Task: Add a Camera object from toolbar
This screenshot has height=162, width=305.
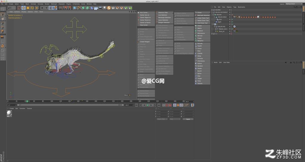Action: [100, 8]
